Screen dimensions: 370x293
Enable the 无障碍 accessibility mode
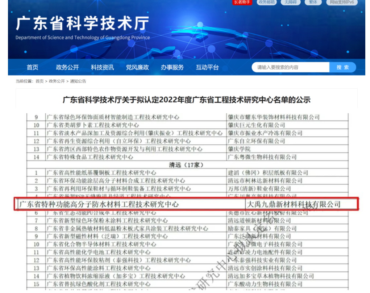coord(291,2)
